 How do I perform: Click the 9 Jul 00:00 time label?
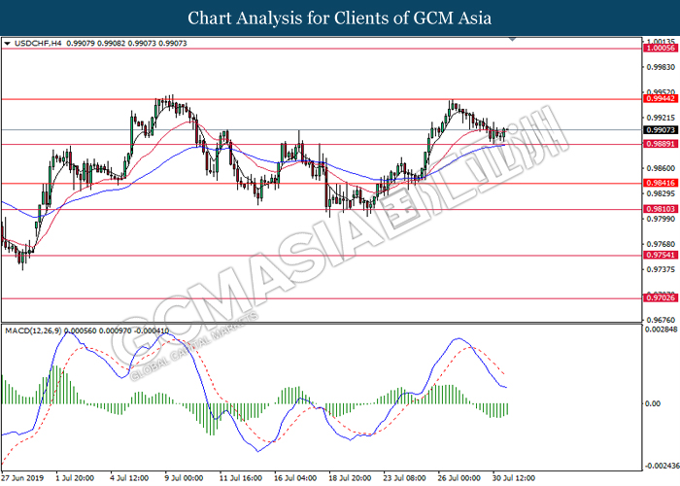[183, 478]
